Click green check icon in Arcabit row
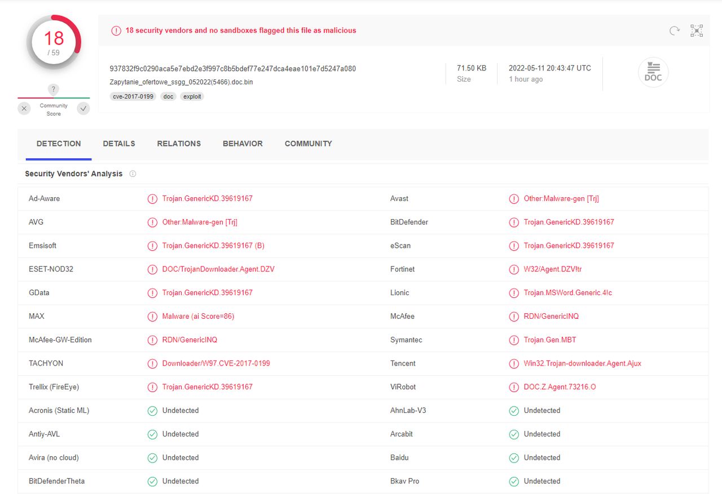 click(x=514, y=434)
